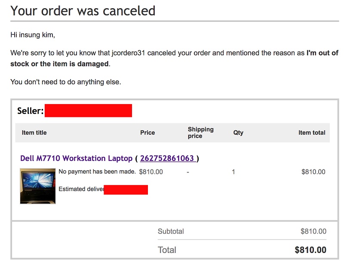Click the Qty column header

[238, 132]
